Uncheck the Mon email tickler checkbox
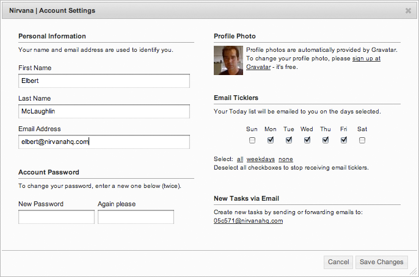419x277 pixels. 271,140
